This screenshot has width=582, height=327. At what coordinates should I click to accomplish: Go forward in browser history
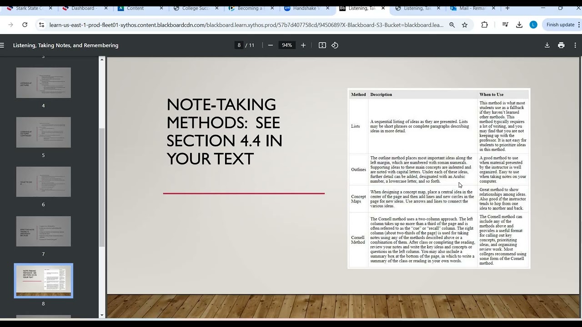coord(11,25)
